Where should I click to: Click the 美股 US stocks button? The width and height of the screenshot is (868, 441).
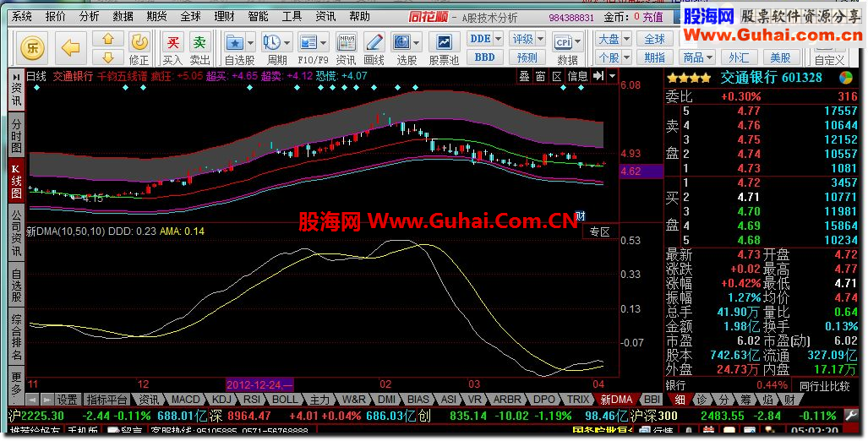[781, 57]
